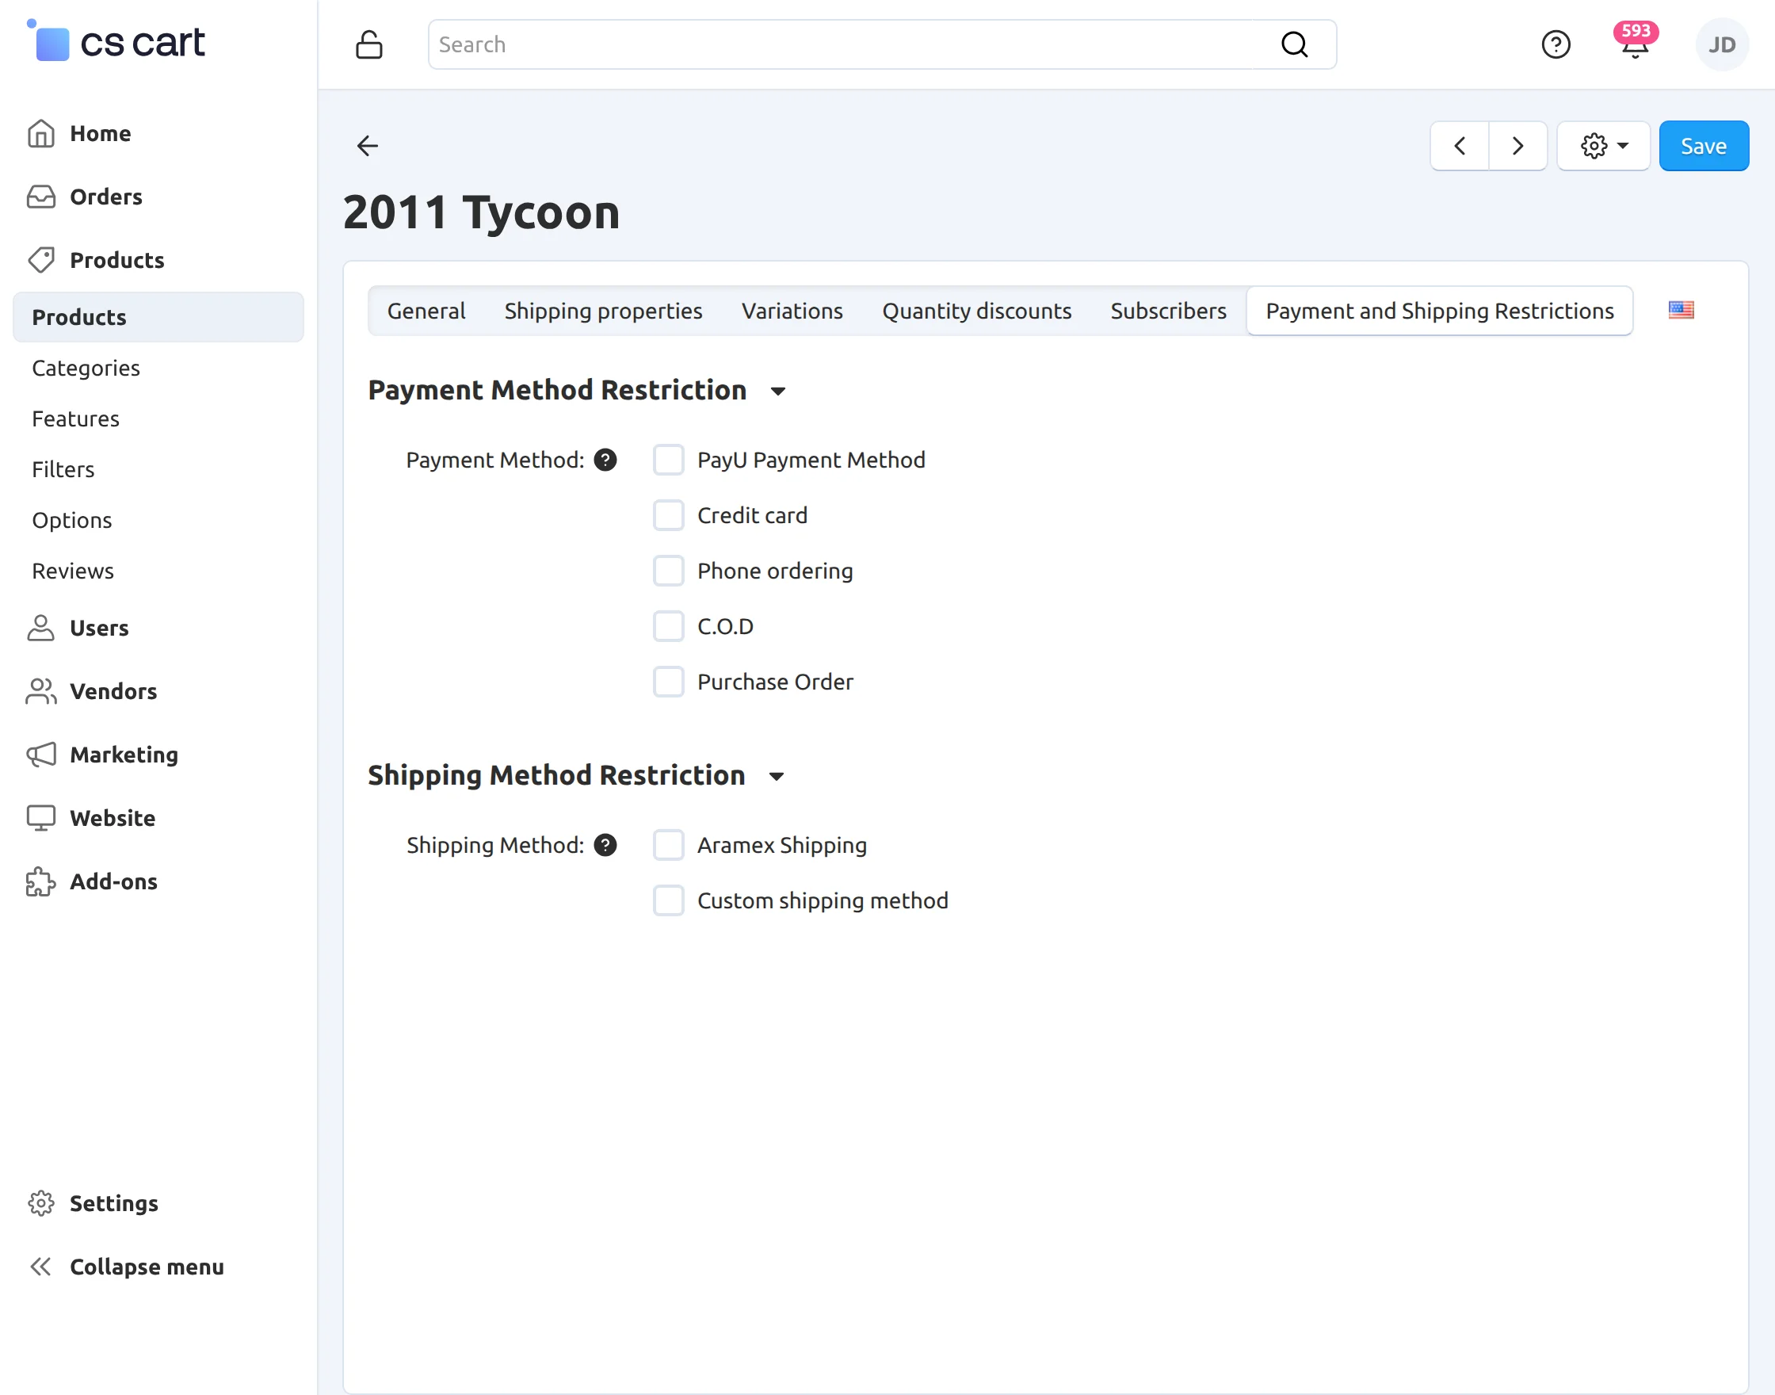
Task: Check Credit card checkbox
Action: tap(668, 515)
